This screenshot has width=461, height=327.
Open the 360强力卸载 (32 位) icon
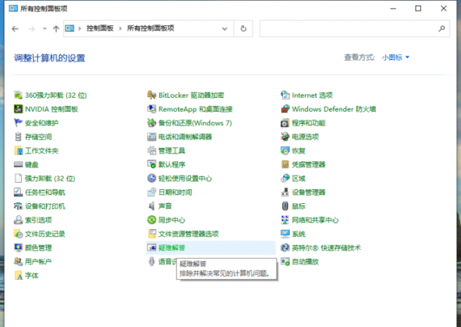(x=18, y=95)
